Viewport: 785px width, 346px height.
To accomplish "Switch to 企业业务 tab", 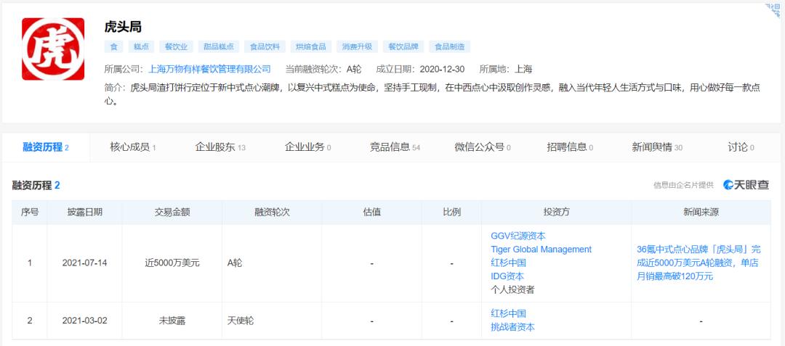I will [307, 147].
